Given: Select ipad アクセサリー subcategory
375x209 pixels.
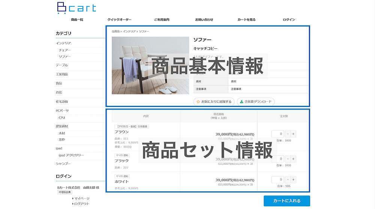Looking at the screenshot, I should point(71,155).
